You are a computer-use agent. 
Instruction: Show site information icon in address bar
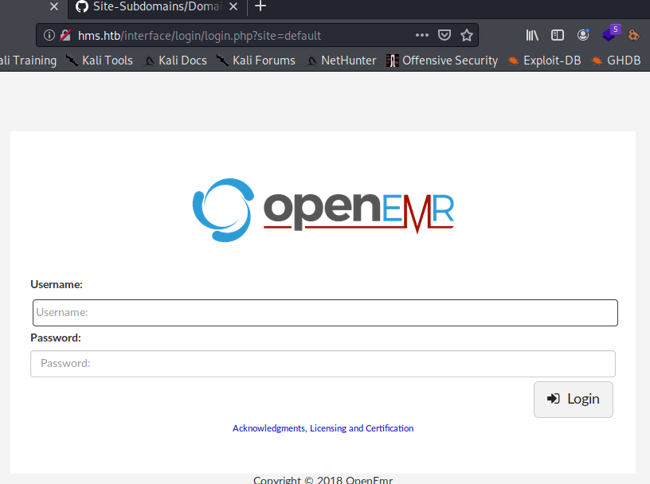pyautogui.click(x=49, y=35)
